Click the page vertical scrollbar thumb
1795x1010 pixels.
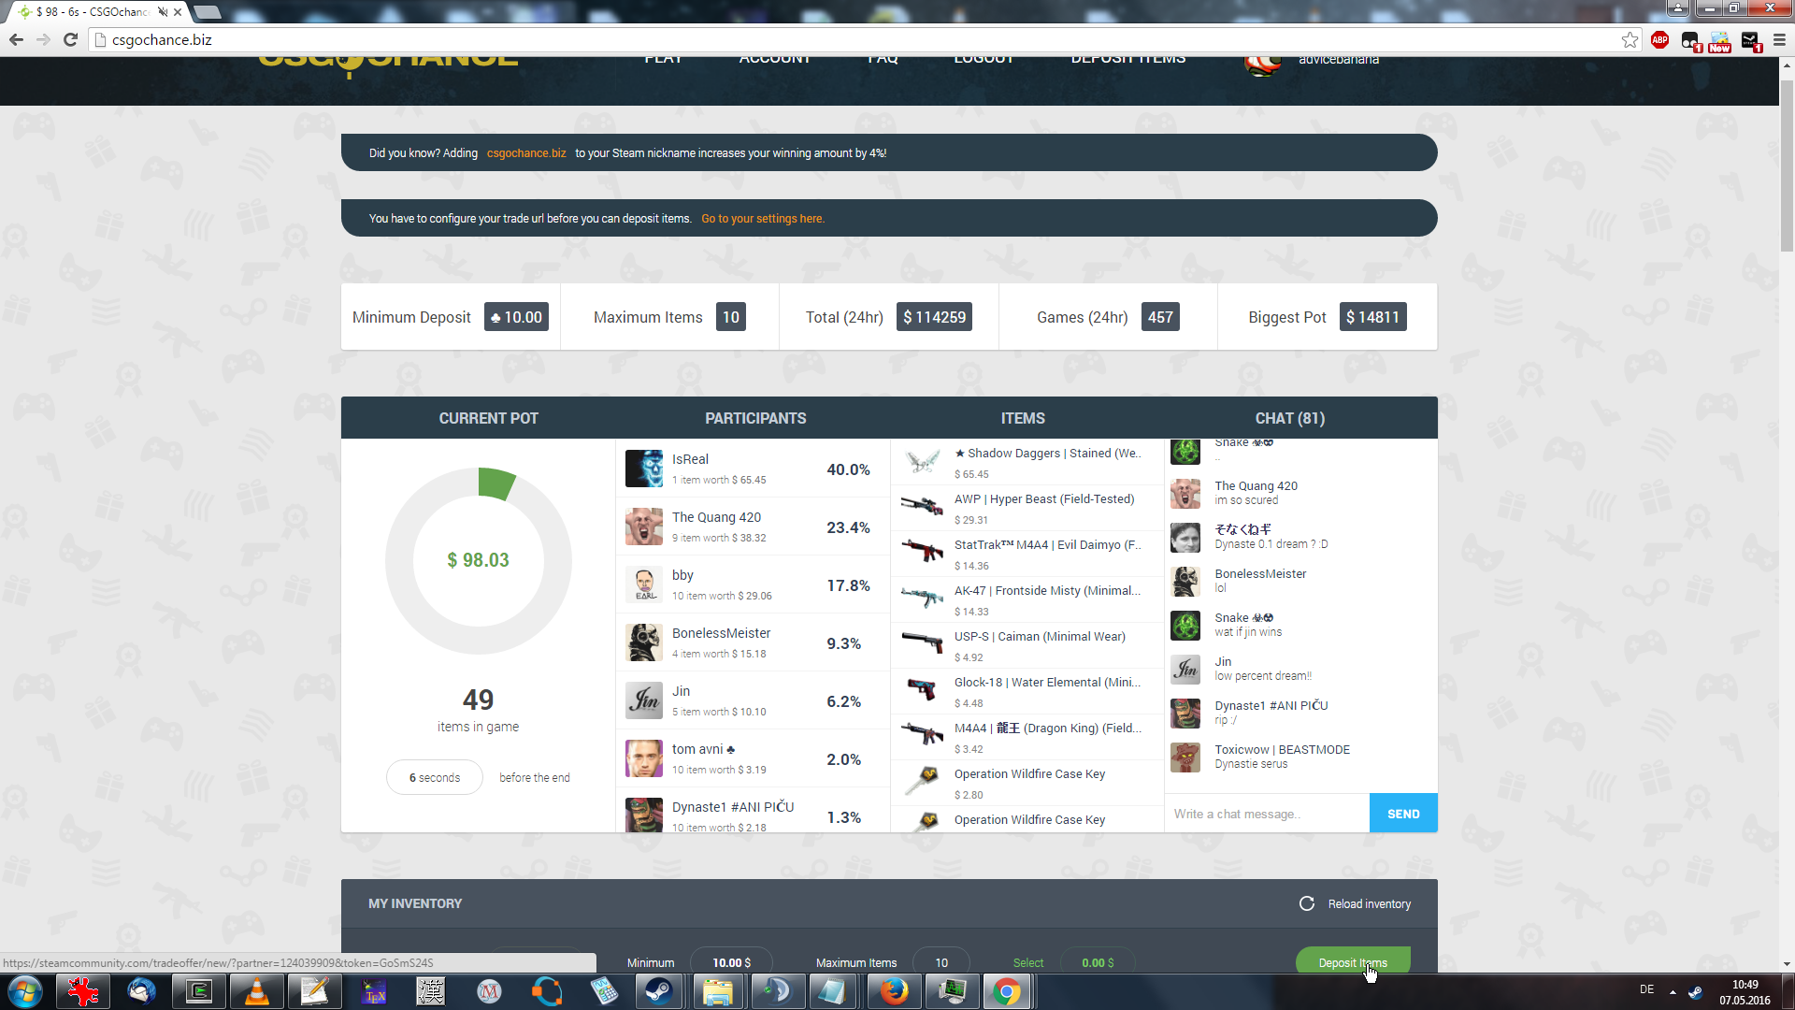[x=1787, y=168]
